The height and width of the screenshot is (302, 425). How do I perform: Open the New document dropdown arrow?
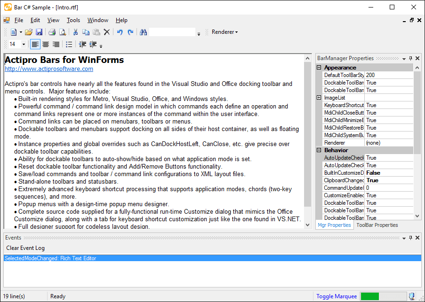click(21, 32)
